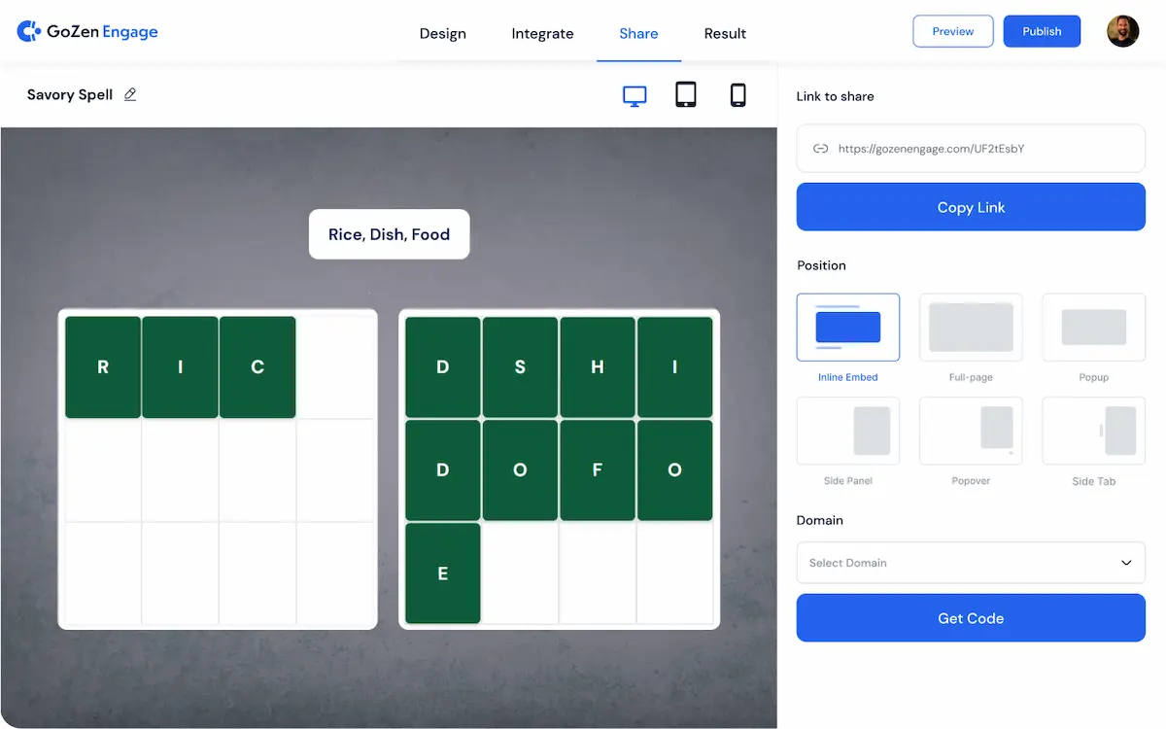Click the pencil icon beside Savory Spell
The width and height of the screenshot is (1166, 729).
tap(130, 95)
